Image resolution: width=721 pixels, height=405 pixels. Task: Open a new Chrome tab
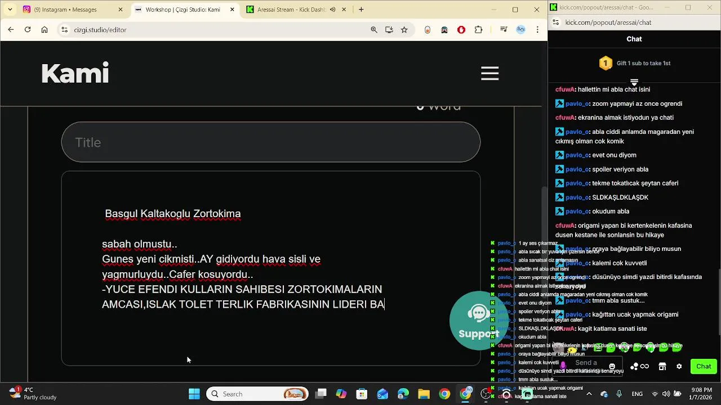361,10
